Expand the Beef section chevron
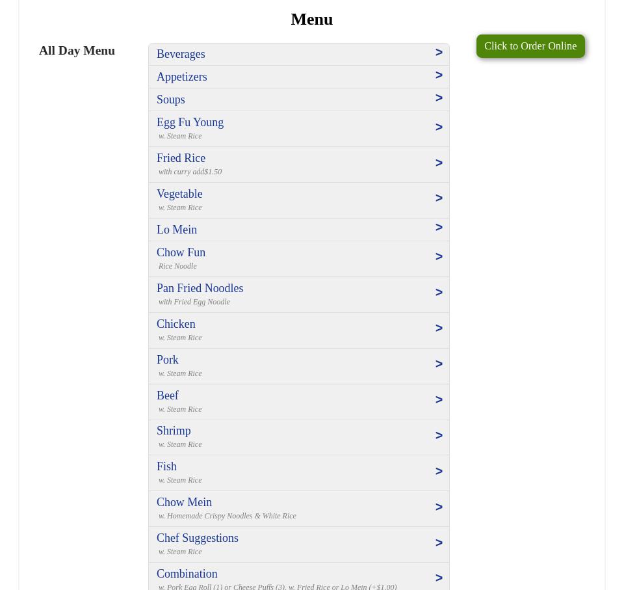This screenshot has height=590, width=624. tap(439, 400)
